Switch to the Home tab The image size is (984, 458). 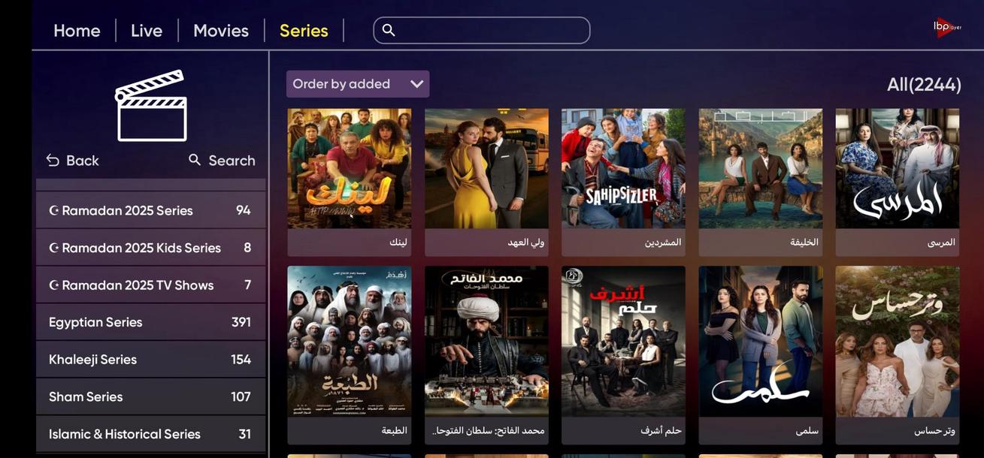click(x=77, y=31)
